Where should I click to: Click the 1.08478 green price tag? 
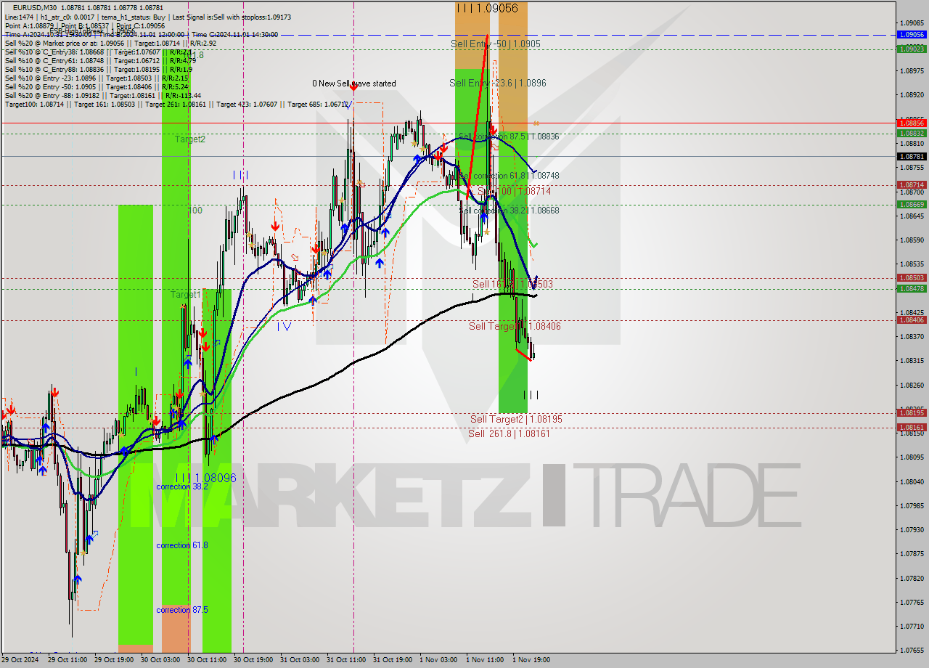(x=912, y=288)
